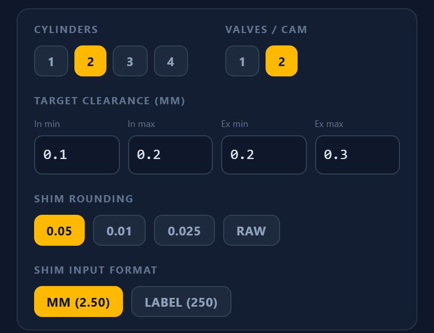Click the Target Clearance (MM) heading
This screenshot has width=434, height=333.
[110, 101]
